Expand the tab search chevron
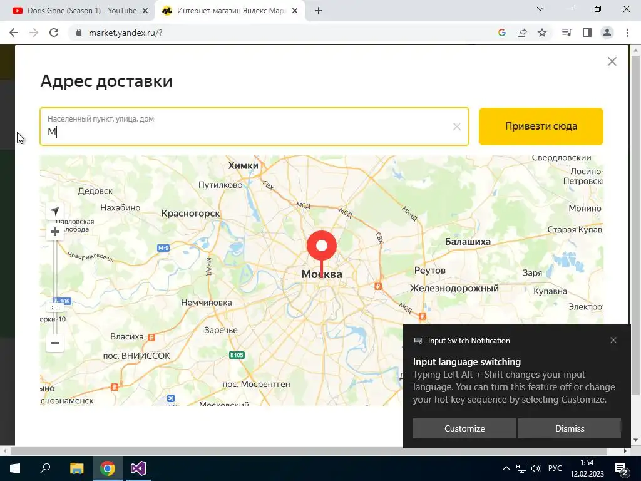The width and height of the screenshot is (641, 481). [540, 9]
